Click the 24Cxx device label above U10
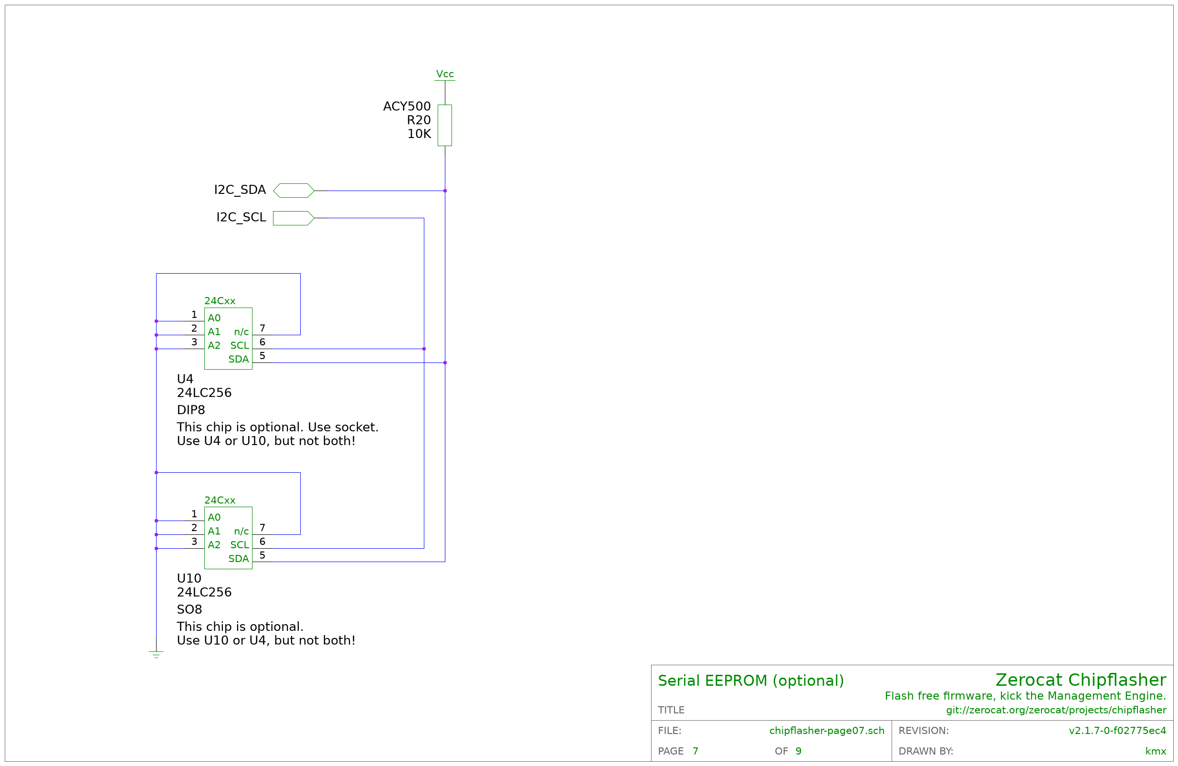 click(220, 500)
